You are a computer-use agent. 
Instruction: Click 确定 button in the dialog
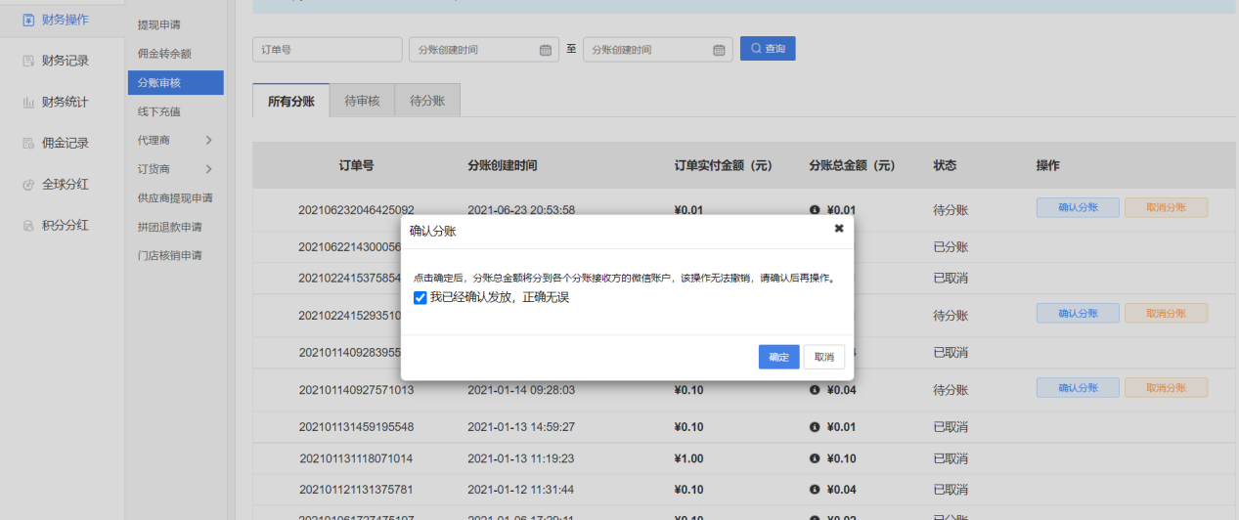[x=778, y=357]
